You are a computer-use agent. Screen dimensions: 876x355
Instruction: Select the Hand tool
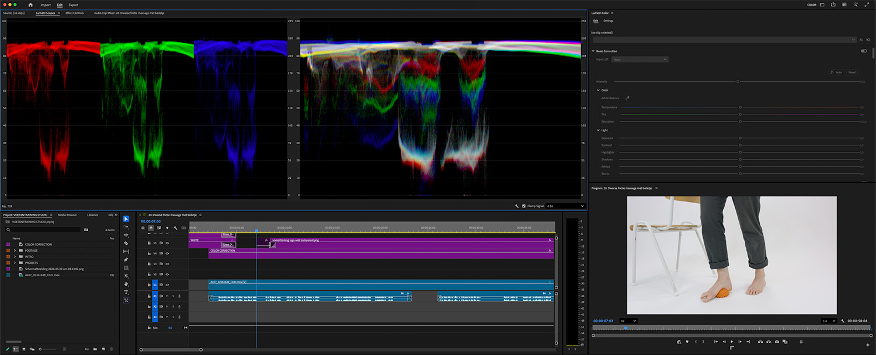tap(126, 284)
